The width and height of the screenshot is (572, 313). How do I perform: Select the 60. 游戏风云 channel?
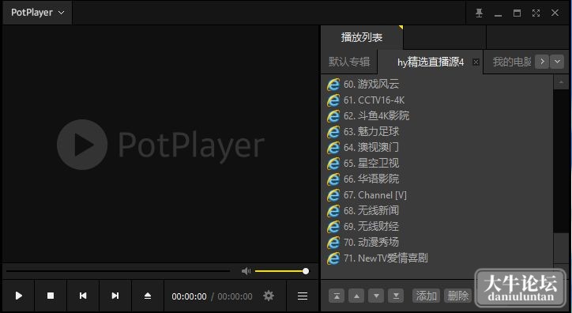[371, 85]
